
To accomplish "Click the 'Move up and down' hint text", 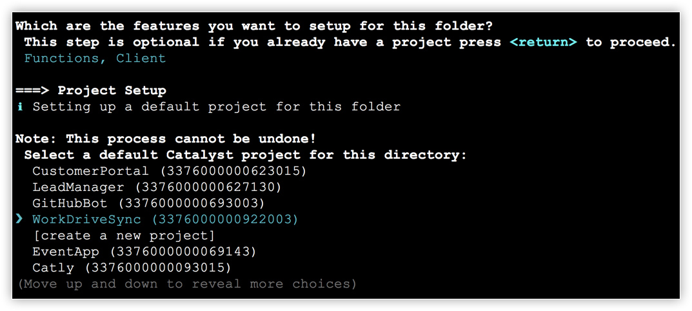I will coord(186,284).
